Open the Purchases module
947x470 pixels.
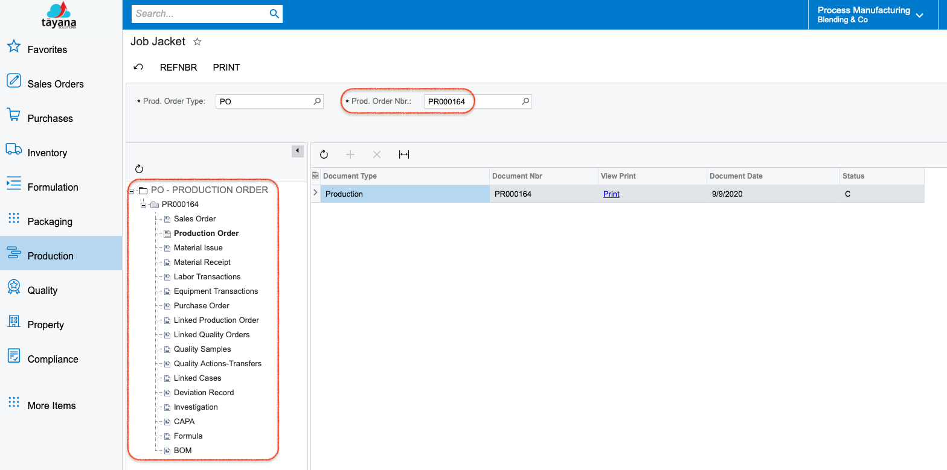coord(61,118)
